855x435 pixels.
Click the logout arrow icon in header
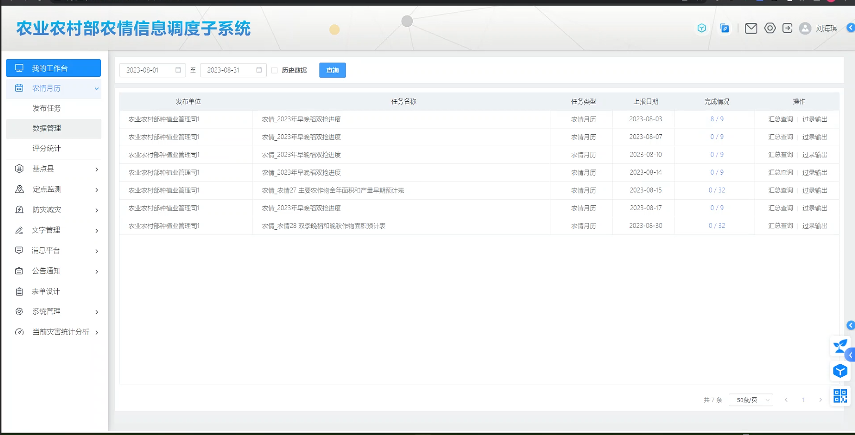787,28
